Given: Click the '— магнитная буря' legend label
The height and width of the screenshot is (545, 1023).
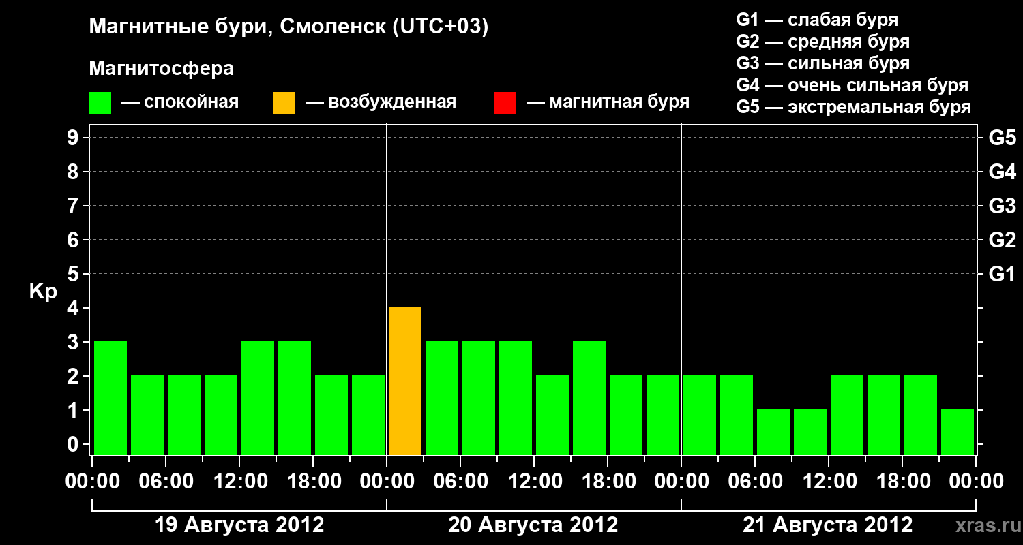Looking at the screenshot, I should (x=608, y=103).
